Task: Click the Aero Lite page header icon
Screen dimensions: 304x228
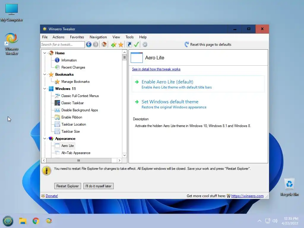Action: (137, 58)
